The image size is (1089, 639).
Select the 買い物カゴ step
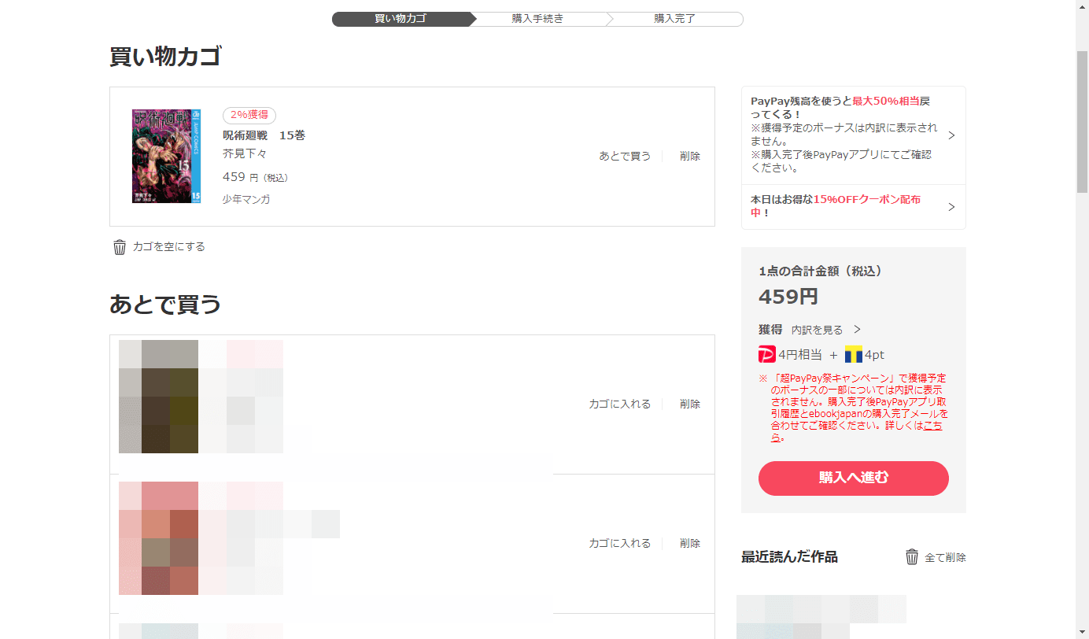tap(401, 19)
